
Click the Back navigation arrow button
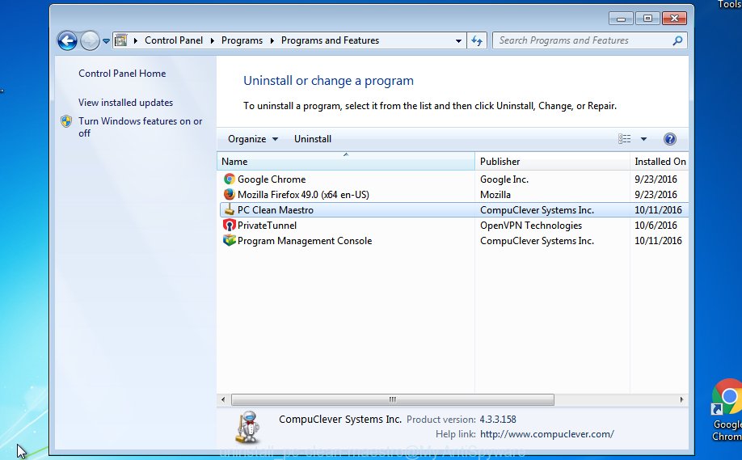pos(67,40)
